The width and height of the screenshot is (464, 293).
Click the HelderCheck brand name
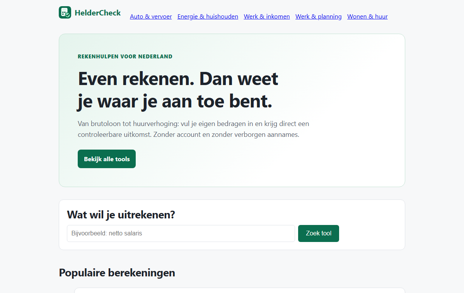pos(98,13)
